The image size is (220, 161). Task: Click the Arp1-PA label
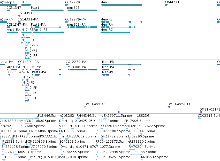click(x=14, y=67)
